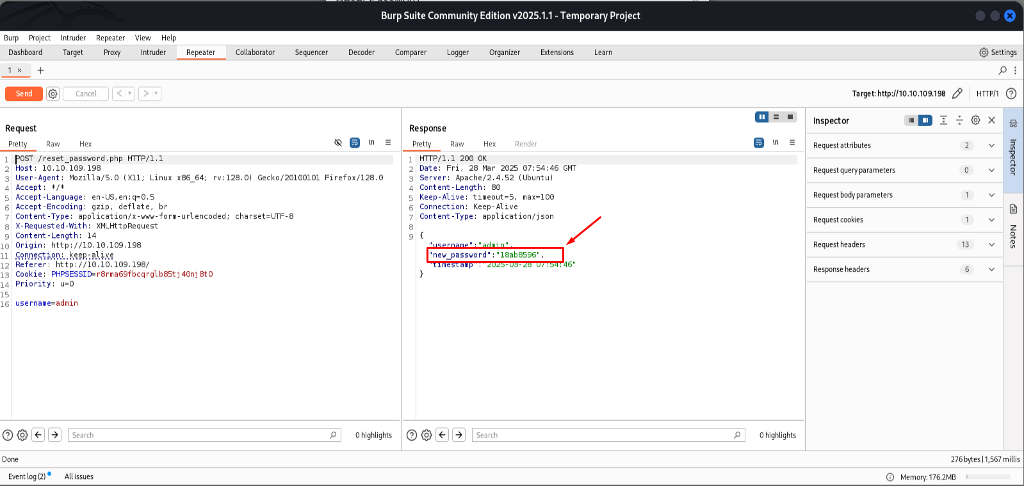Click the Cancel button
The width and height of the screenshot is (1024, 486).
click(x=86, y=93)
